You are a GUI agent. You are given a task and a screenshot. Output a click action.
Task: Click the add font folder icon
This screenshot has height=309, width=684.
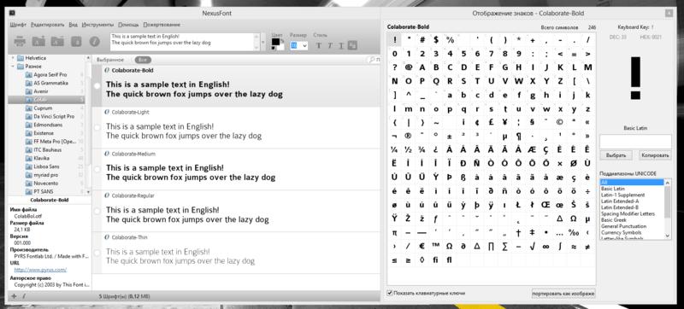point(38,41)
